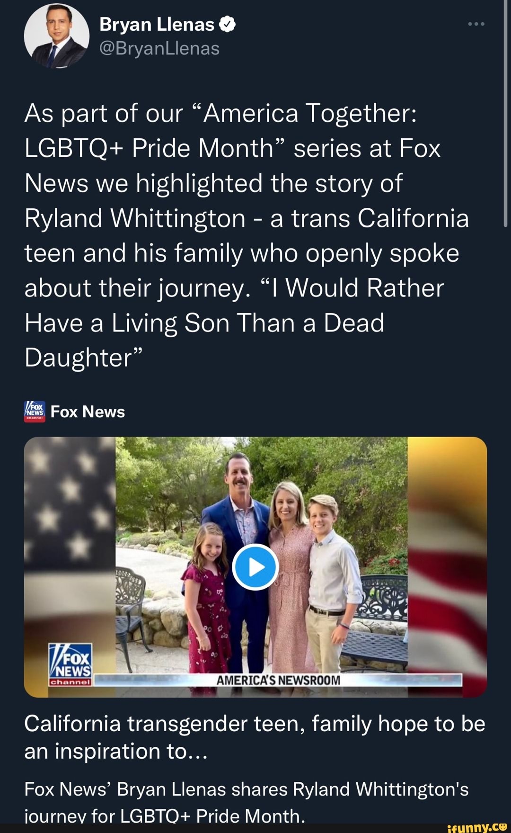Open Bryan Llenas's profile picture
The width and height of the screenshot is (511, 833).
pyautogui.click(x=57, y=37)
